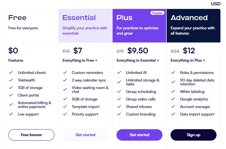
Task: Click Sign up for Advanced plan
Action: (x=193, y=135)
